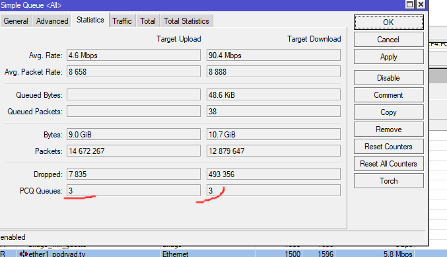The image size is (447, 257).
Task: Select the empty upload Queued Packets field
Action: tap(133, 111)
